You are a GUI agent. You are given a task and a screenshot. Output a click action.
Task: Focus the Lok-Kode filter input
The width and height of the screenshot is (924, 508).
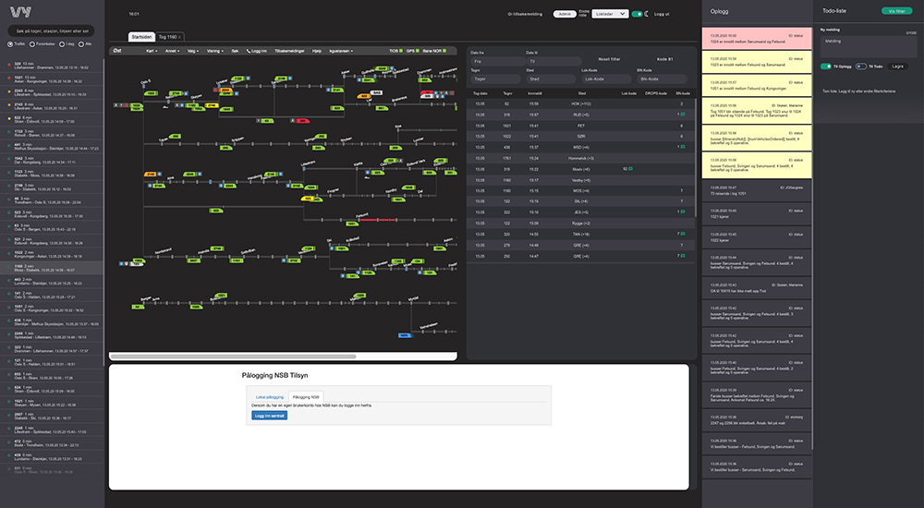point(607,79)
